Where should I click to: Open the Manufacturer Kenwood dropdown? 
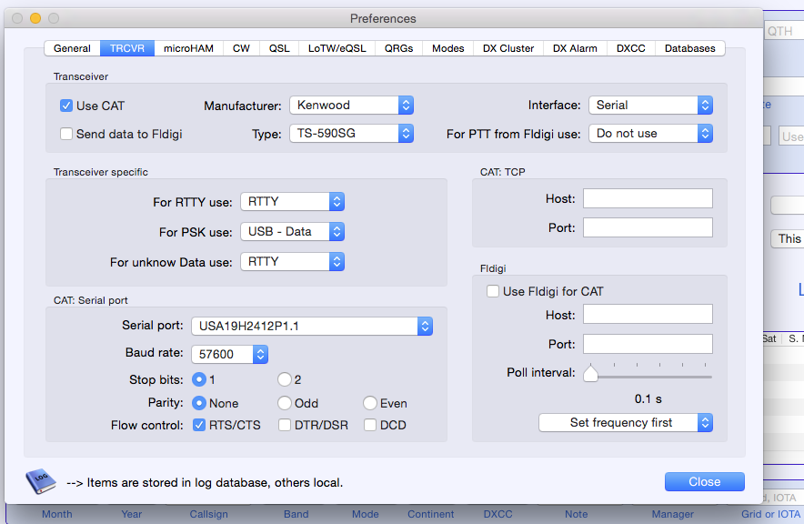[352, 105]
